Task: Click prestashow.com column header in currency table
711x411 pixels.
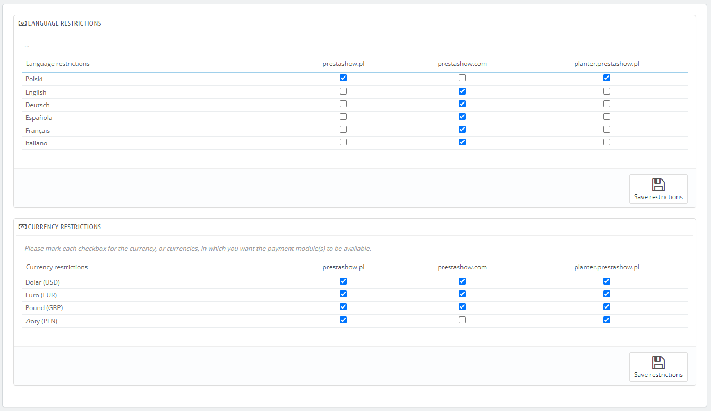Action: tap(462, 267)
